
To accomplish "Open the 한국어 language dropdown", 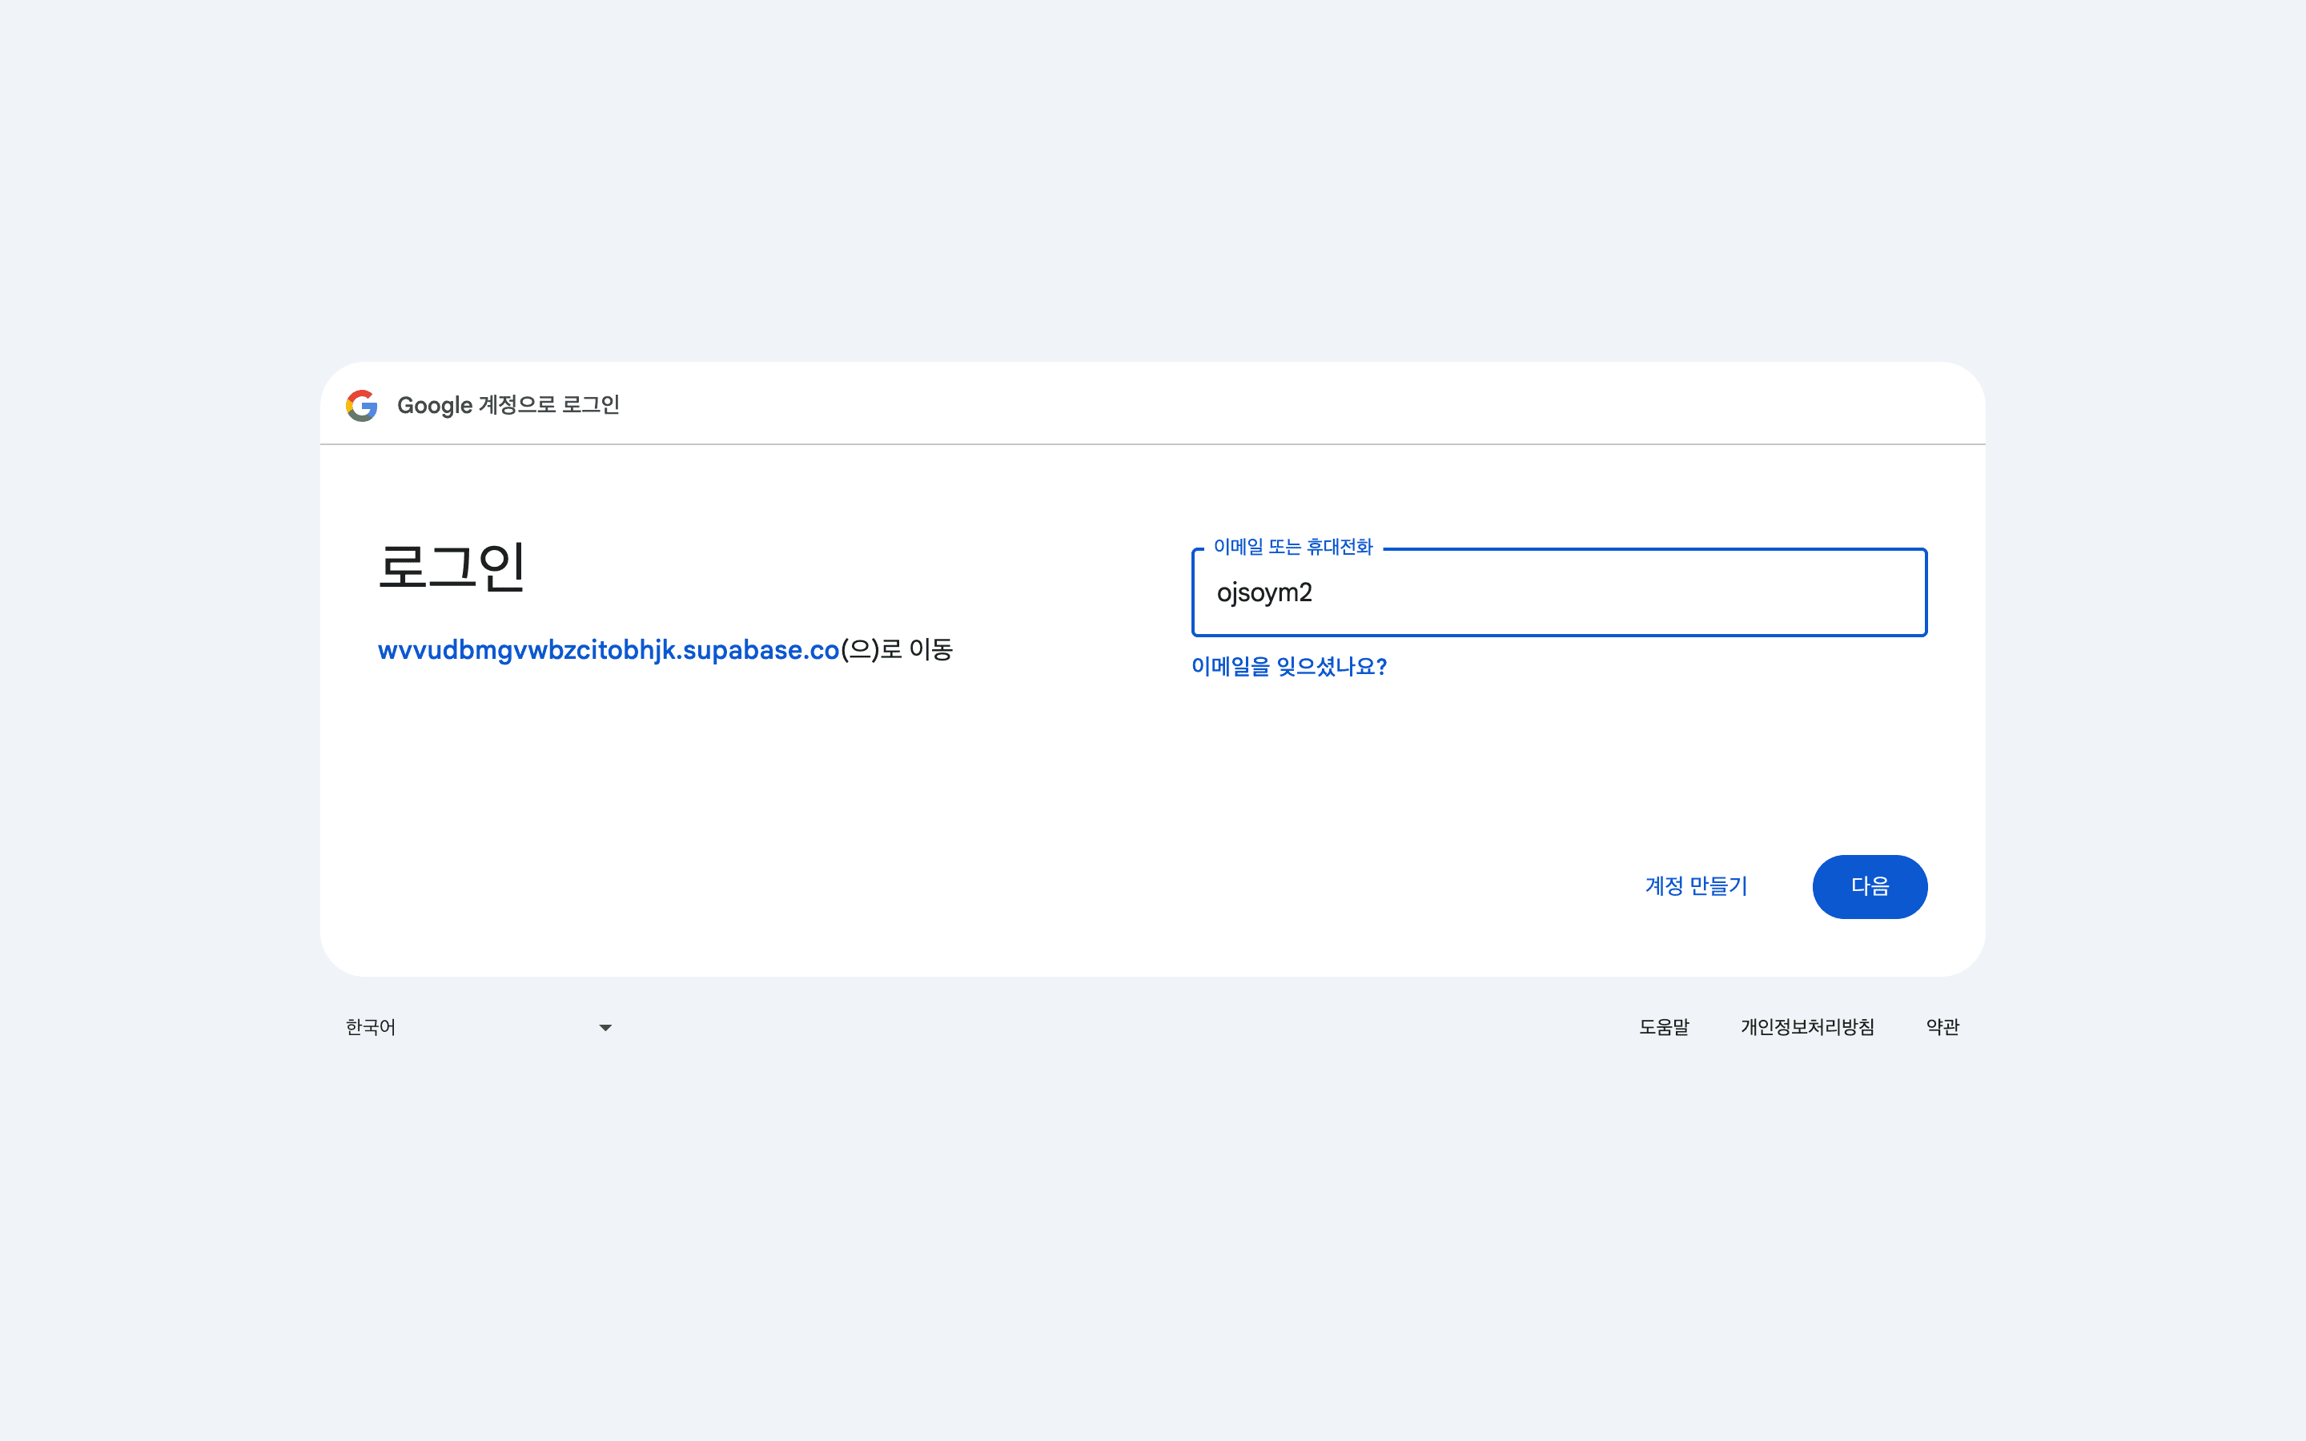I will 480,1027.
